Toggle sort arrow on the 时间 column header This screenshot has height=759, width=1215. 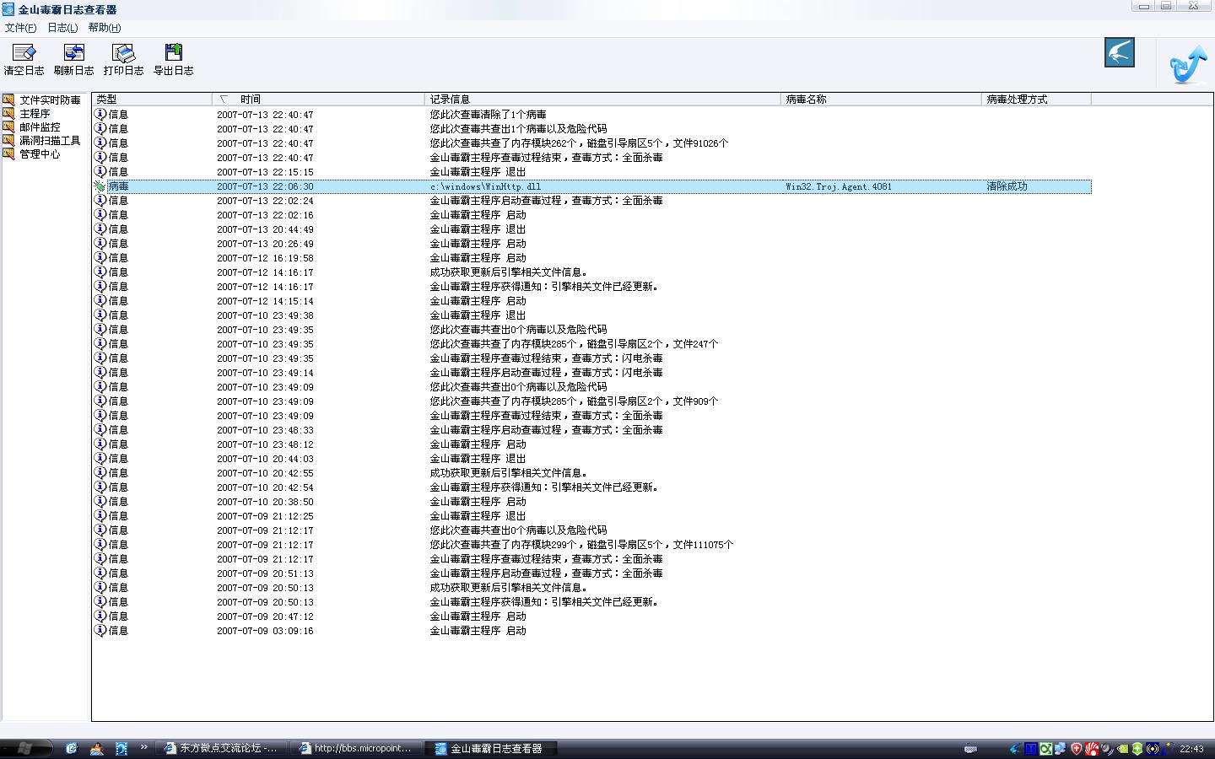coord(224,99)
